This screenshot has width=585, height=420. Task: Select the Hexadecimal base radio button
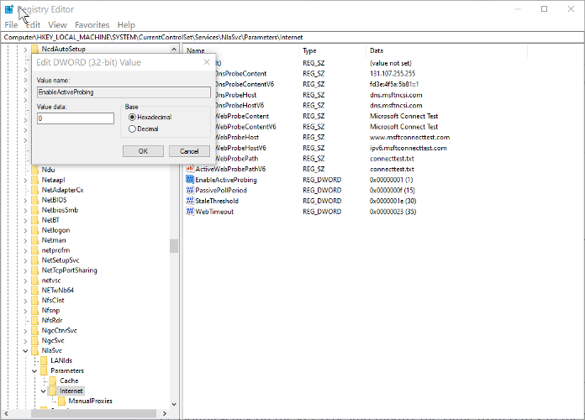132,117
